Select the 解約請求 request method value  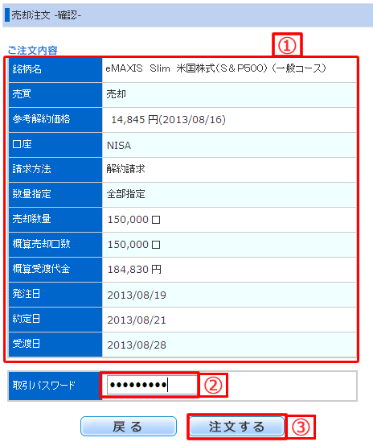[x=126, y=169]
